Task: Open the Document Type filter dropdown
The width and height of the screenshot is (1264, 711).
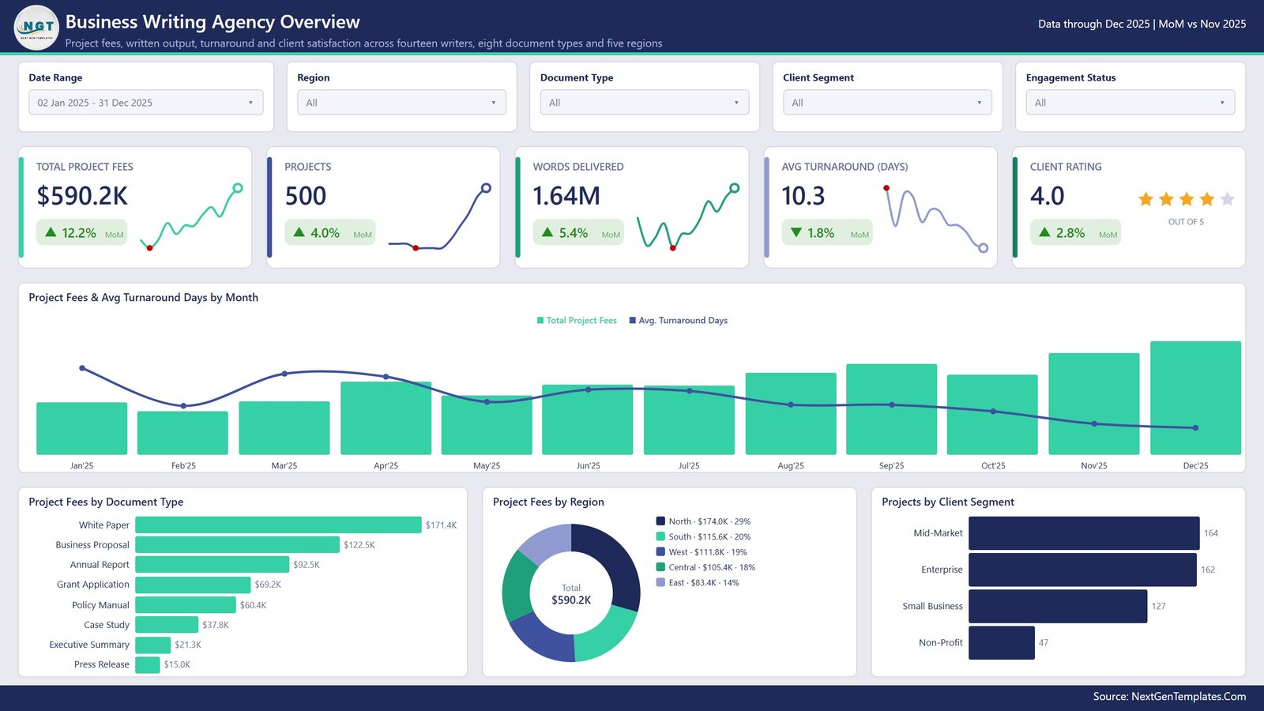Action: click(x=645, y=103)
